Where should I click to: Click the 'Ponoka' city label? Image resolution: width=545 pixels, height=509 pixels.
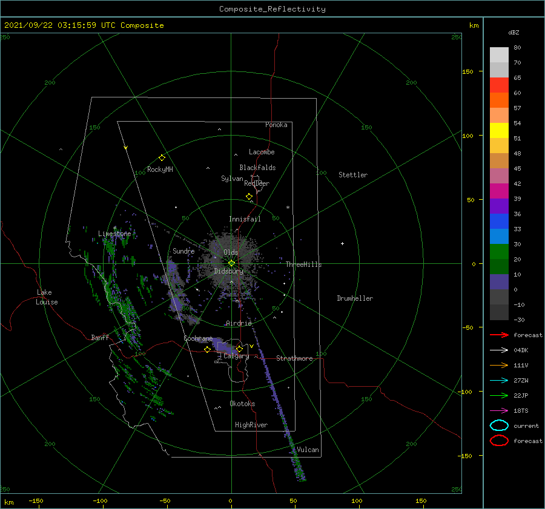[276, 125]
